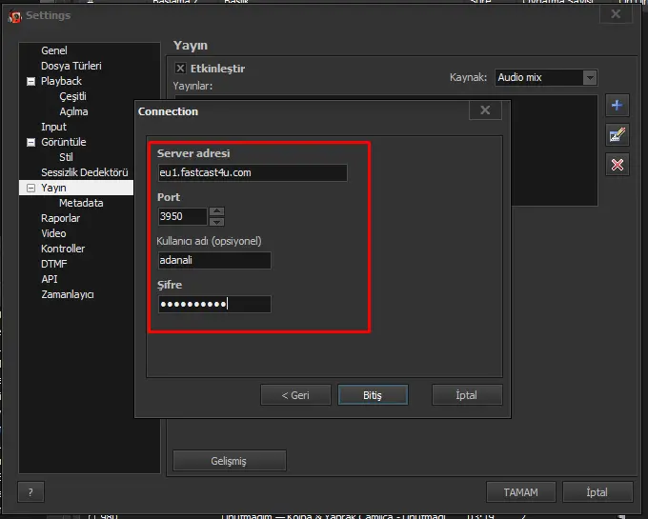This screenshot has width=648, height=519.
Task: Click the RadioBOSS icon in Settings title bar
Action: 15,16
